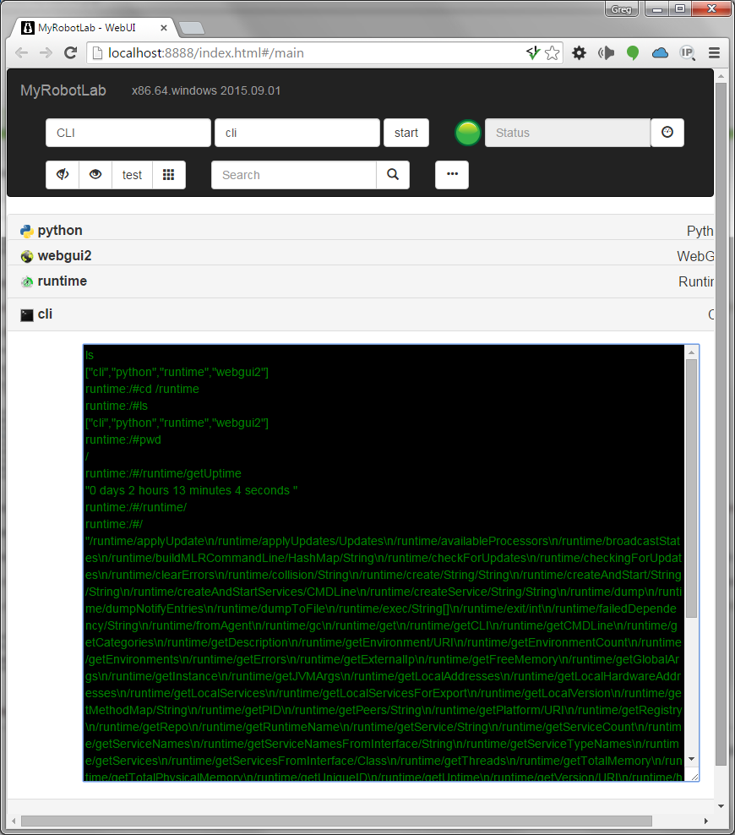This screenshot has width=735, height=835.
Task: Close the MyRobotLab - WebUI tab
Action: [x=163, y=28]
